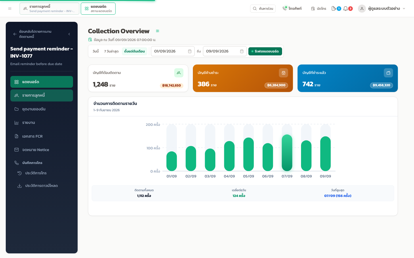Expand the ผู้ดูแลระบบตัวอย่าง user menu chevron
This screenshot has height=258, width=414.
[404, 9]
